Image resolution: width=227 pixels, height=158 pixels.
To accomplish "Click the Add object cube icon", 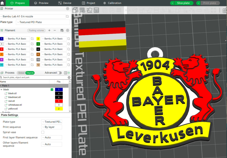I will 75,10.
